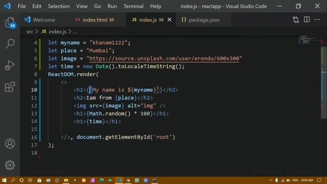Open the editor More Actions ellipsis

tap(317, 19)
